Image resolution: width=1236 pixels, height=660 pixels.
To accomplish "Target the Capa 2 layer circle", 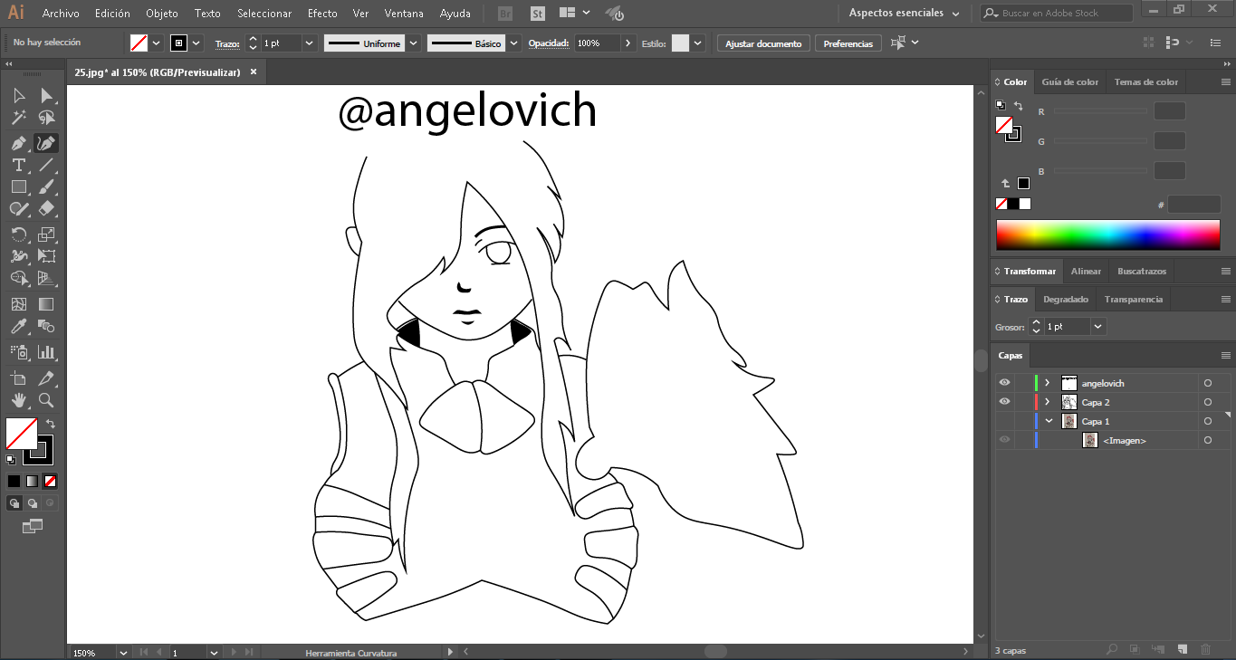I will tap(1208, 402).
